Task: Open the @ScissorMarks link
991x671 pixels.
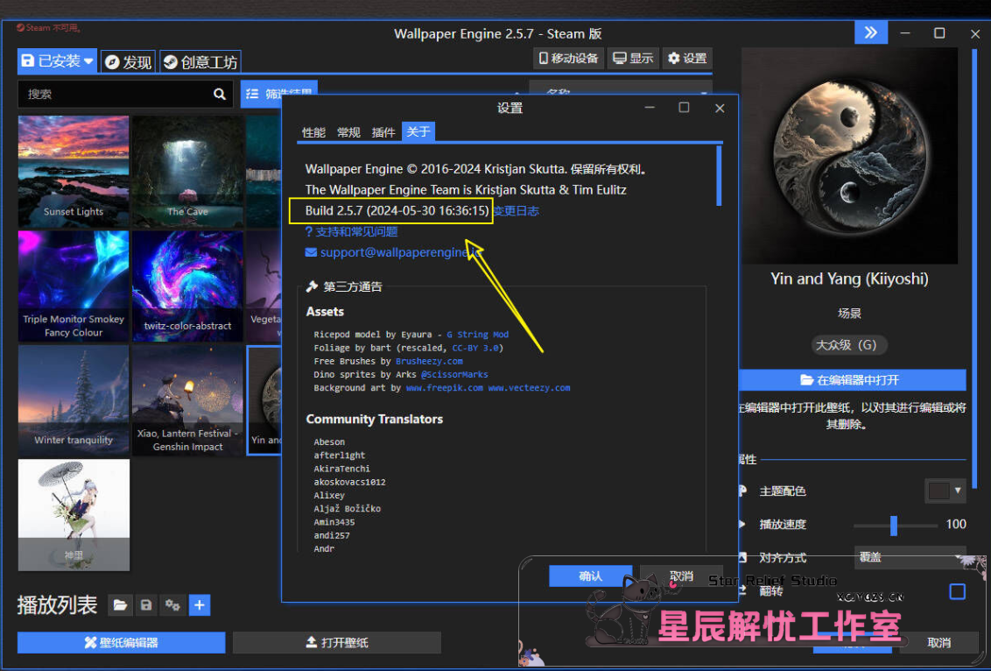Action: [x=454, y=374]
